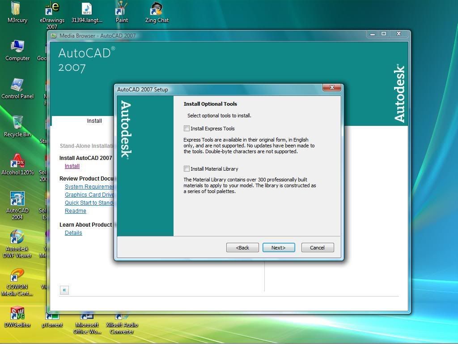Click the 'Learn About Product' heading

pyautogui.click(x=86, y=225)
